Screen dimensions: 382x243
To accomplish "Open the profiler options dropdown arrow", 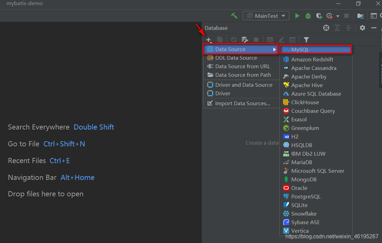I will tap(338, 15).
